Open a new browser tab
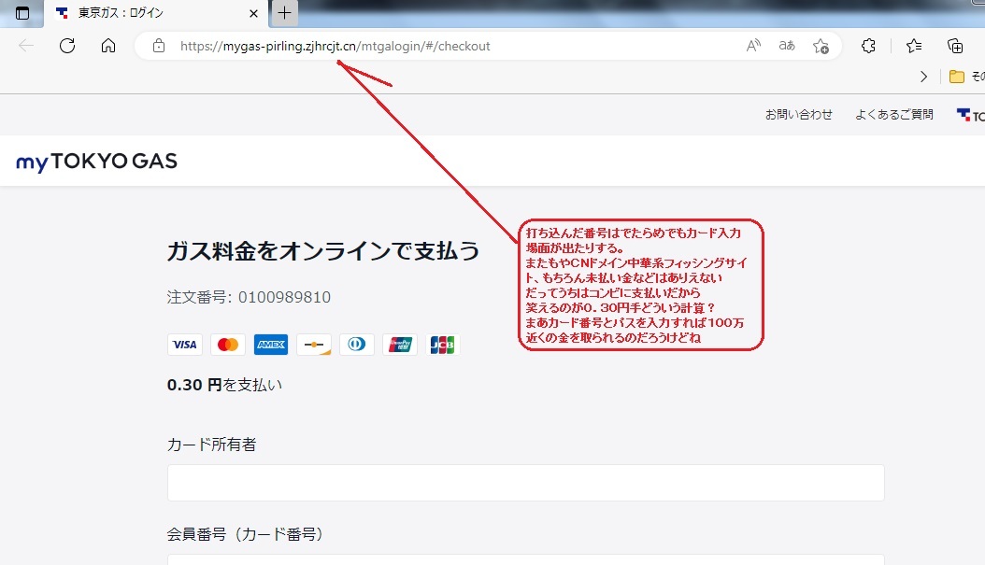 [285, 12]
